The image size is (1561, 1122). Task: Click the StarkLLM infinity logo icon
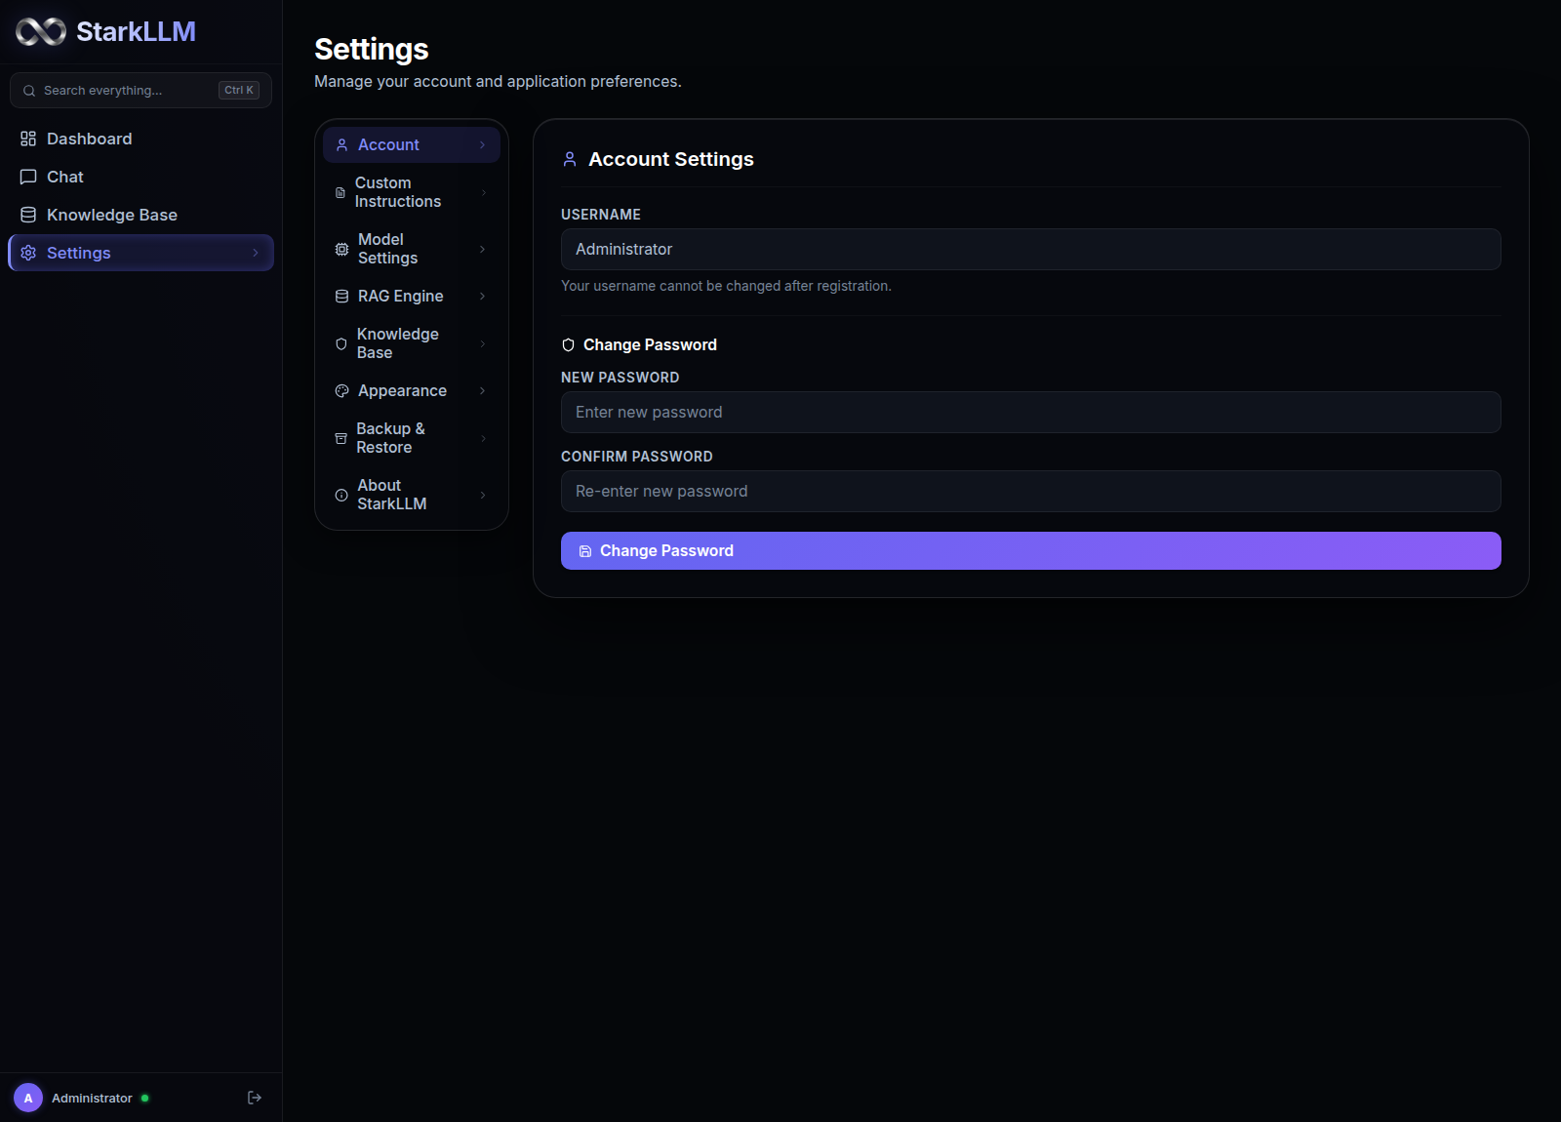point(41,32)
